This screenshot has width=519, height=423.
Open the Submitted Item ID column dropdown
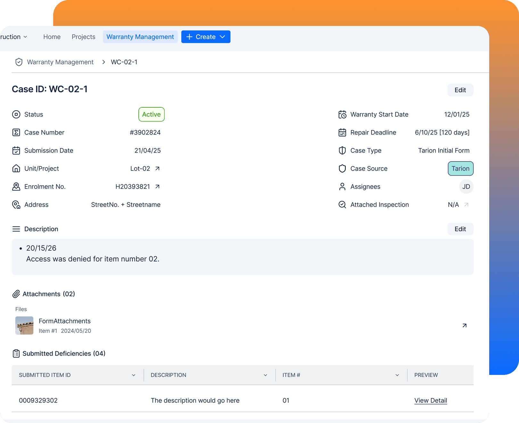134,375
